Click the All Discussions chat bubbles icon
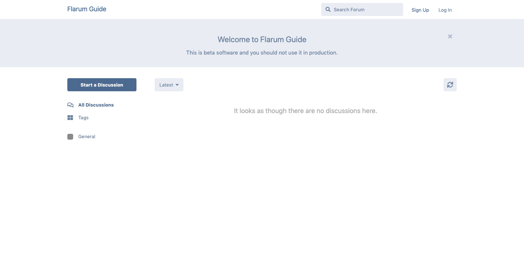 70,105
